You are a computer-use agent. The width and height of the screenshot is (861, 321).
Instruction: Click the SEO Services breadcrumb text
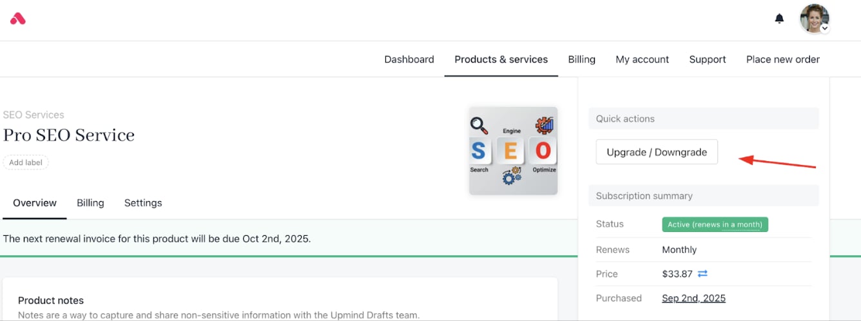(x=34, y=115)
